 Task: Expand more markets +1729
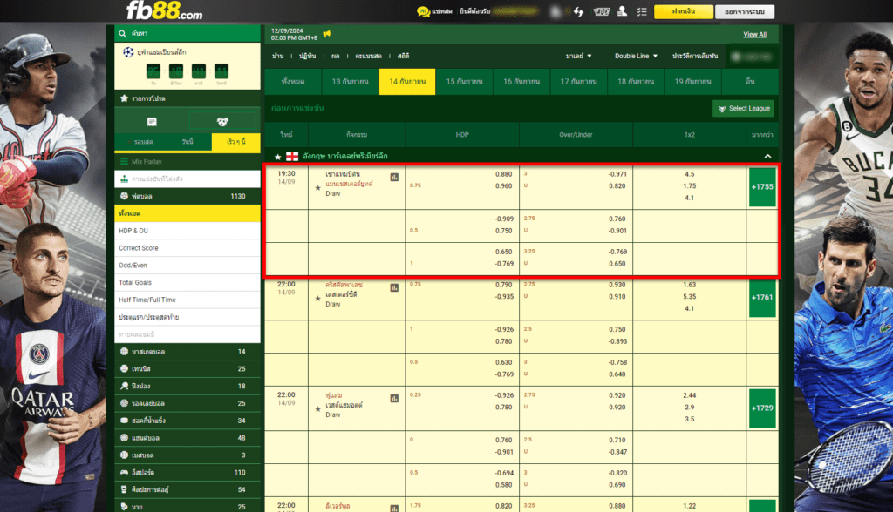click(x=762, y=408)
